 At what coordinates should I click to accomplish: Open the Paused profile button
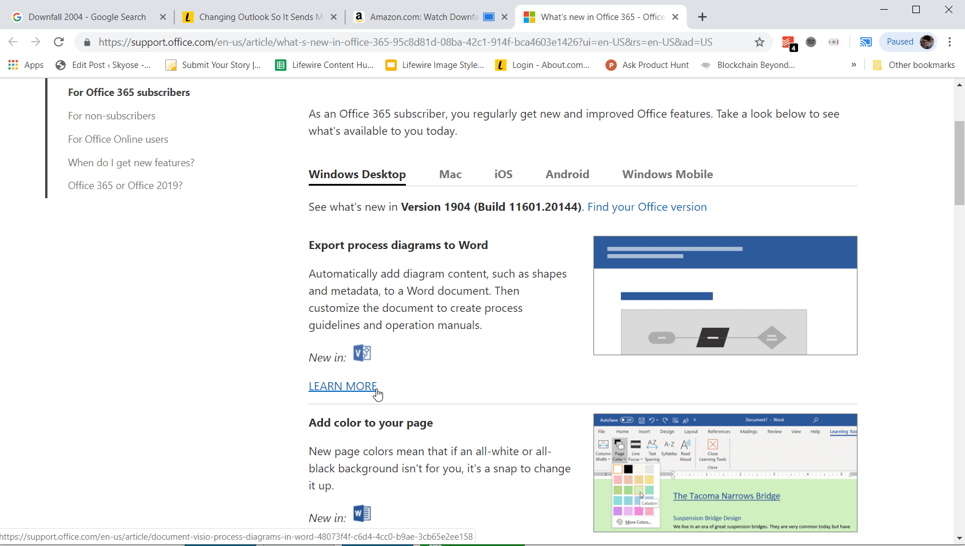(909, 42)
